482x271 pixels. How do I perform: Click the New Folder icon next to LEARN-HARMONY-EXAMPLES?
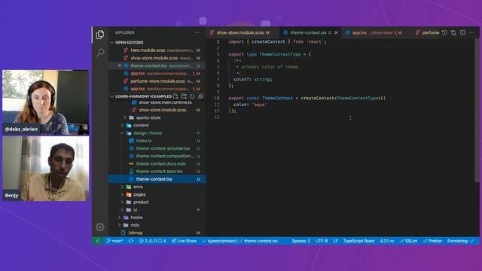[x=184, y=96]
